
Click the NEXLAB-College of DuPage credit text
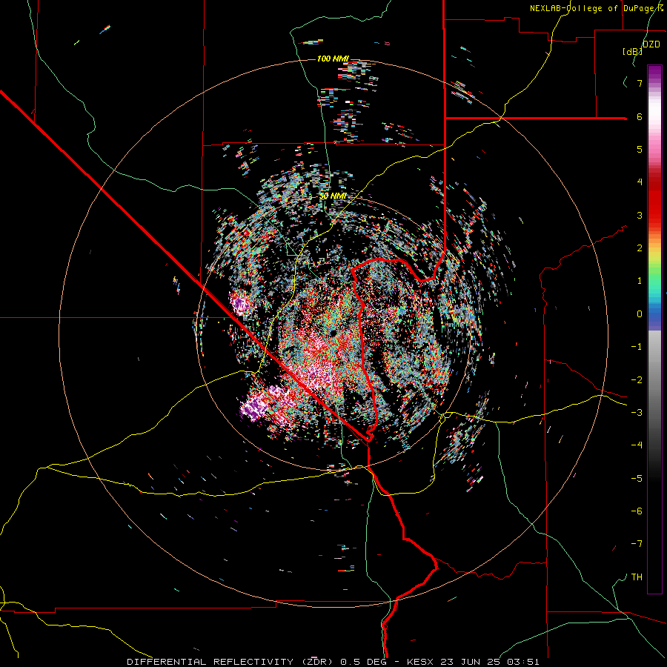coord(597,8)
